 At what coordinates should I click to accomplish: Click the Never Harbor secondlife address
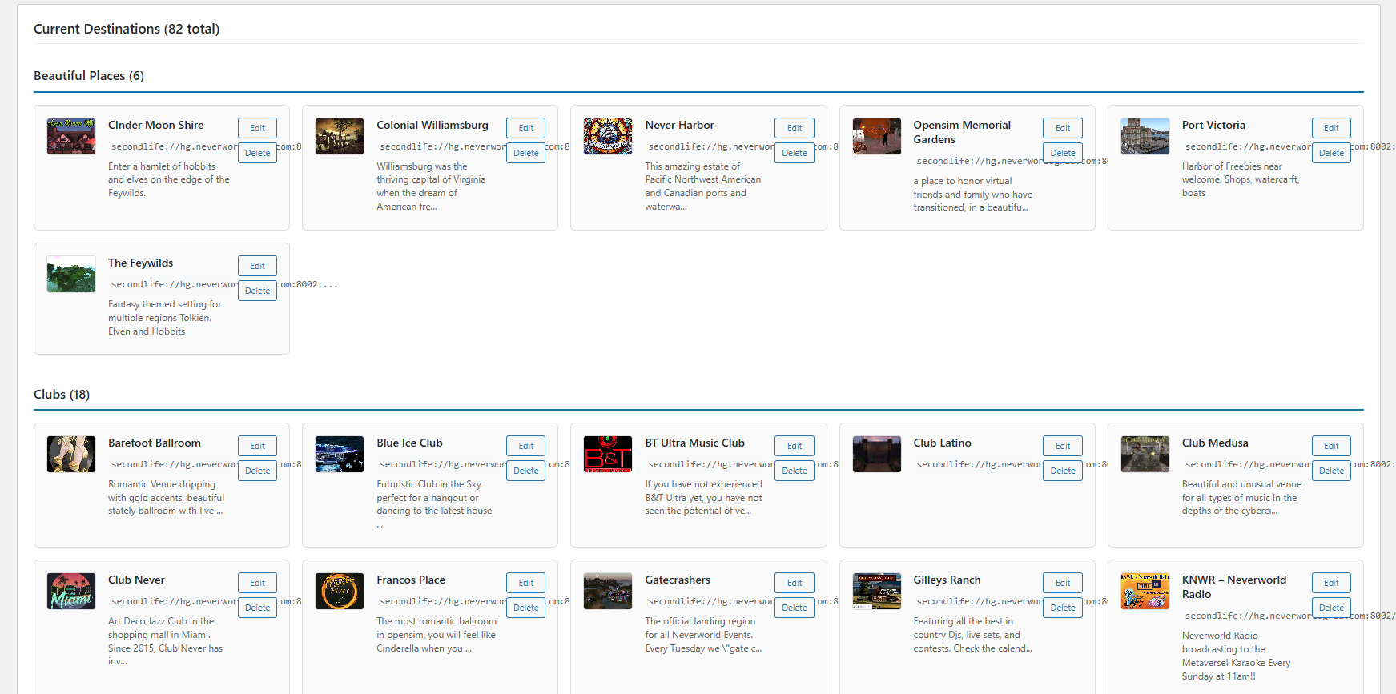(x=710, y=146)
